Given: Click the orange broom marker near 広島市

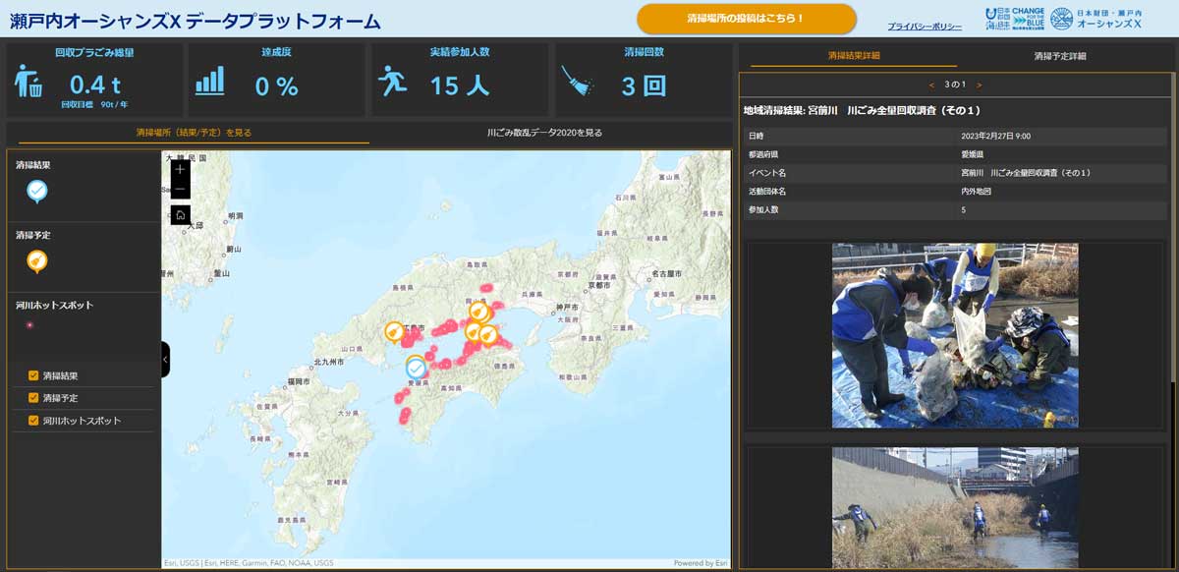Looking at the screenshot, I should point(394,333).
